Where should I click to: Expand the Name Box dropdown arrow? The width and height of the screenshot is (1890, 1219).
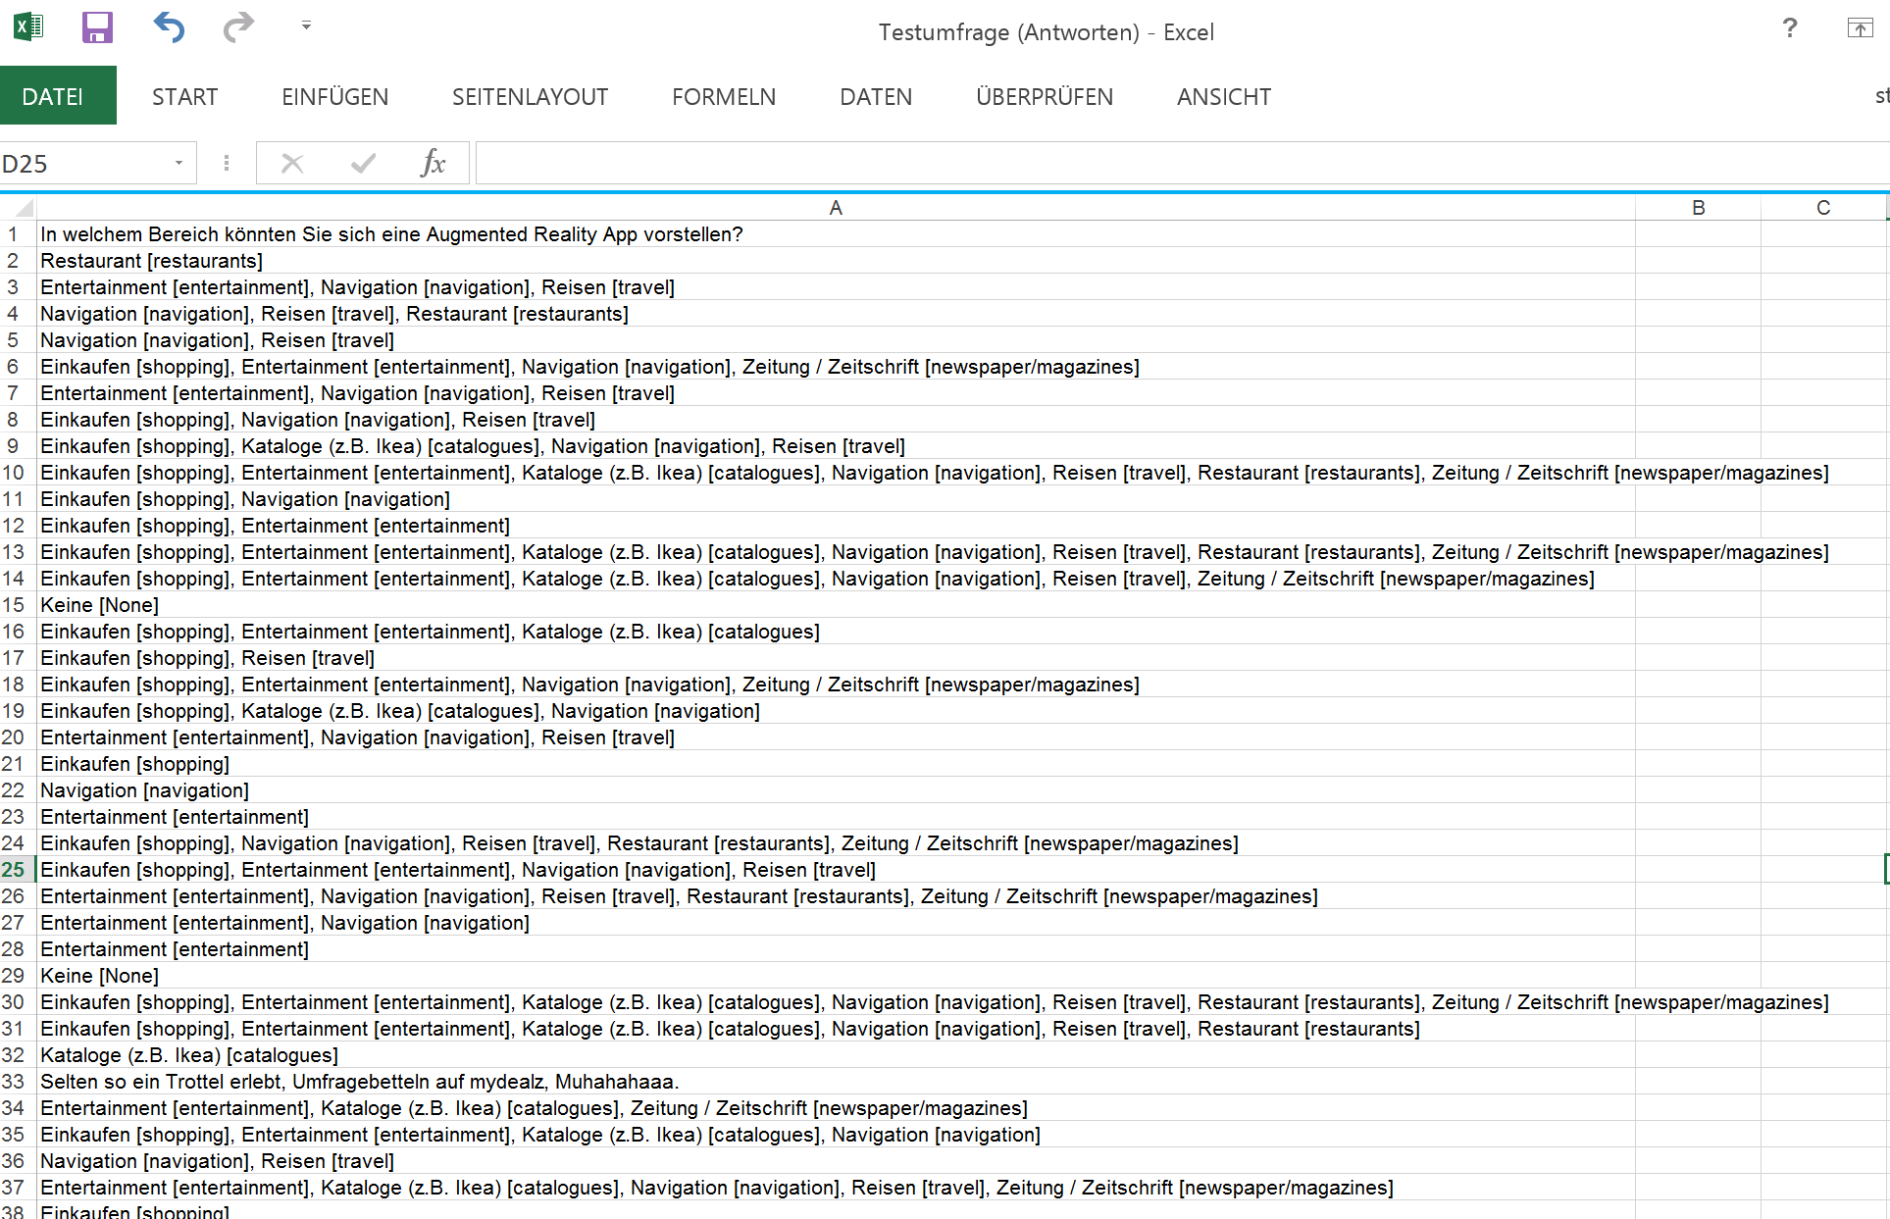pyautogui.click(x=179, y=164)
